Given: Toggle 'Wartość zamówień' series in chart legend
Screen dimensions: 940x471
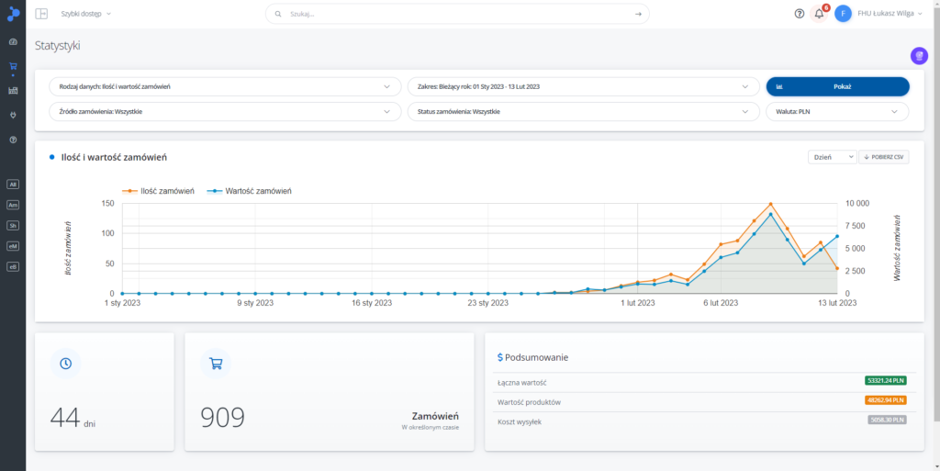Looking at the screenshot, I should click(250, 191).
